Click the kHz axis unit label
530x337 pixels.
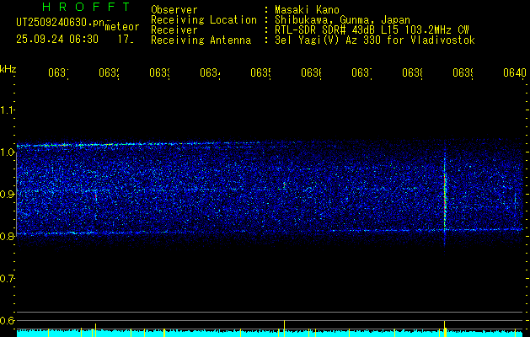click(x=8, y=69)
